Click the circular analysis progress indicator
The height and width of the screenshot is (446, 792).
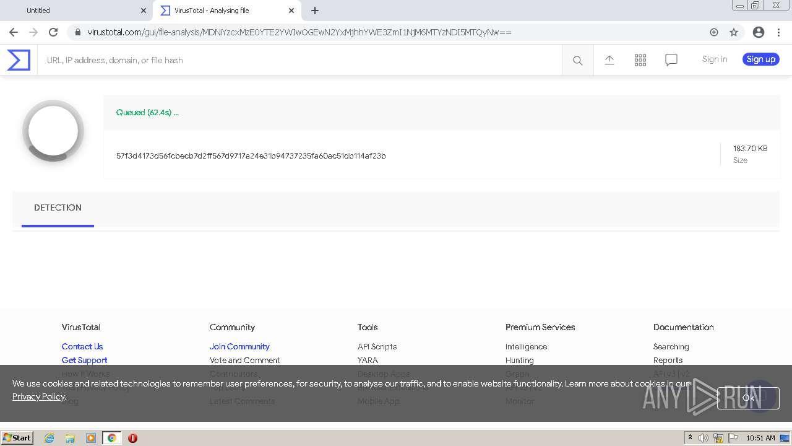53,131
